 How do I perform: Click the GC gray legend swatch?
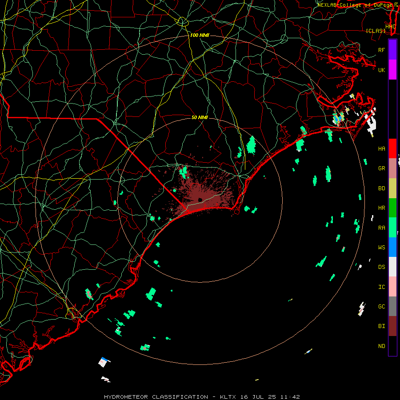(392, 306)
